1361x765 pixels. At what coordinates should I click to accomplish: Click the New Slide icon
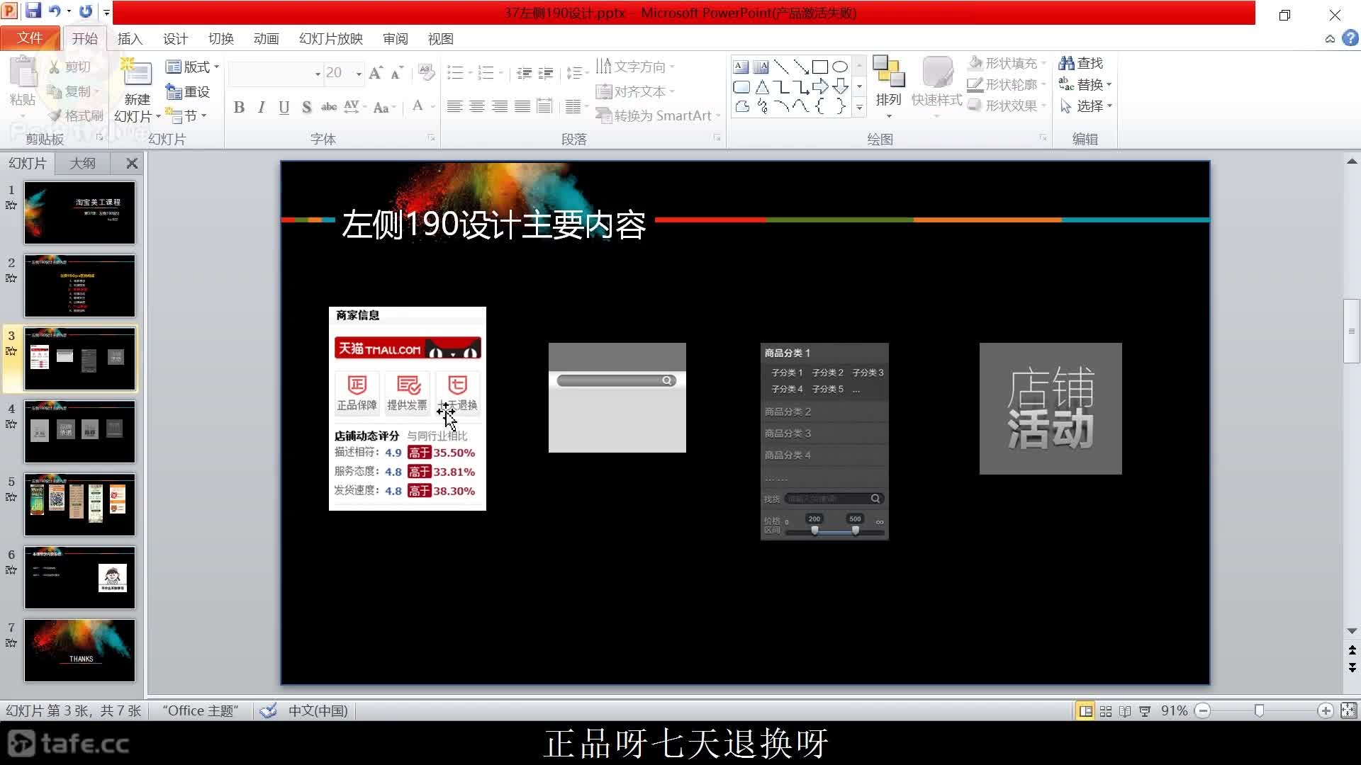pos(136,73)
